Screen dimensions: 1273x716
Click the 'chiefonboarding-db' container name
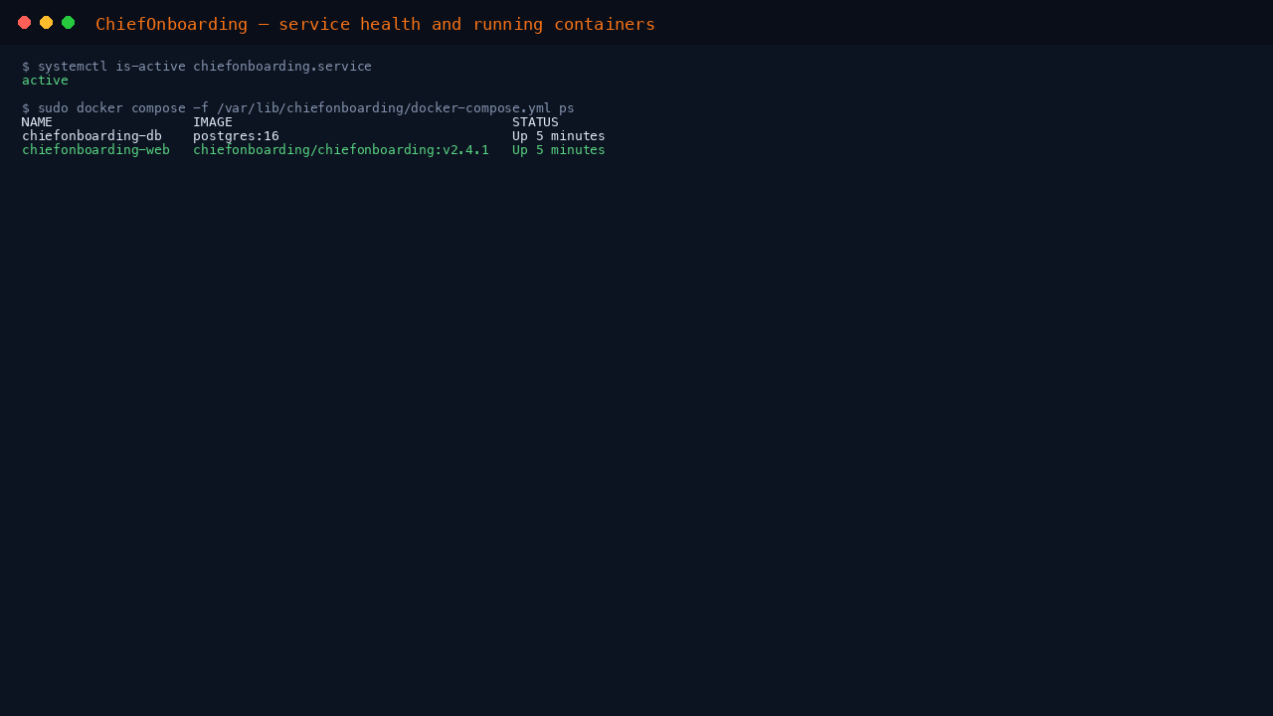click(91, 136)
